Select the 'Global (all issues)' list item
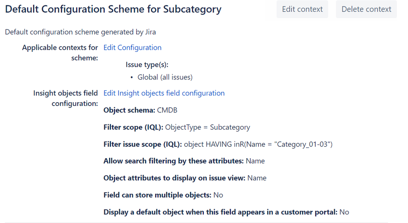Viewport: 408px width, 223px height. pyautogui.click(x=165, y=77)
